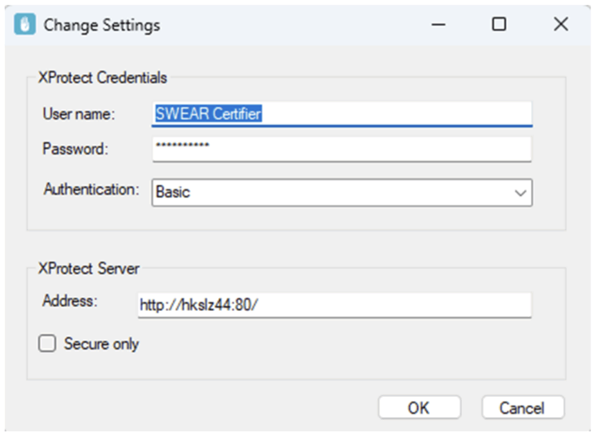Click the "Address:" label
Viewport: 597px width, 436px height.
tap(68, 301)
